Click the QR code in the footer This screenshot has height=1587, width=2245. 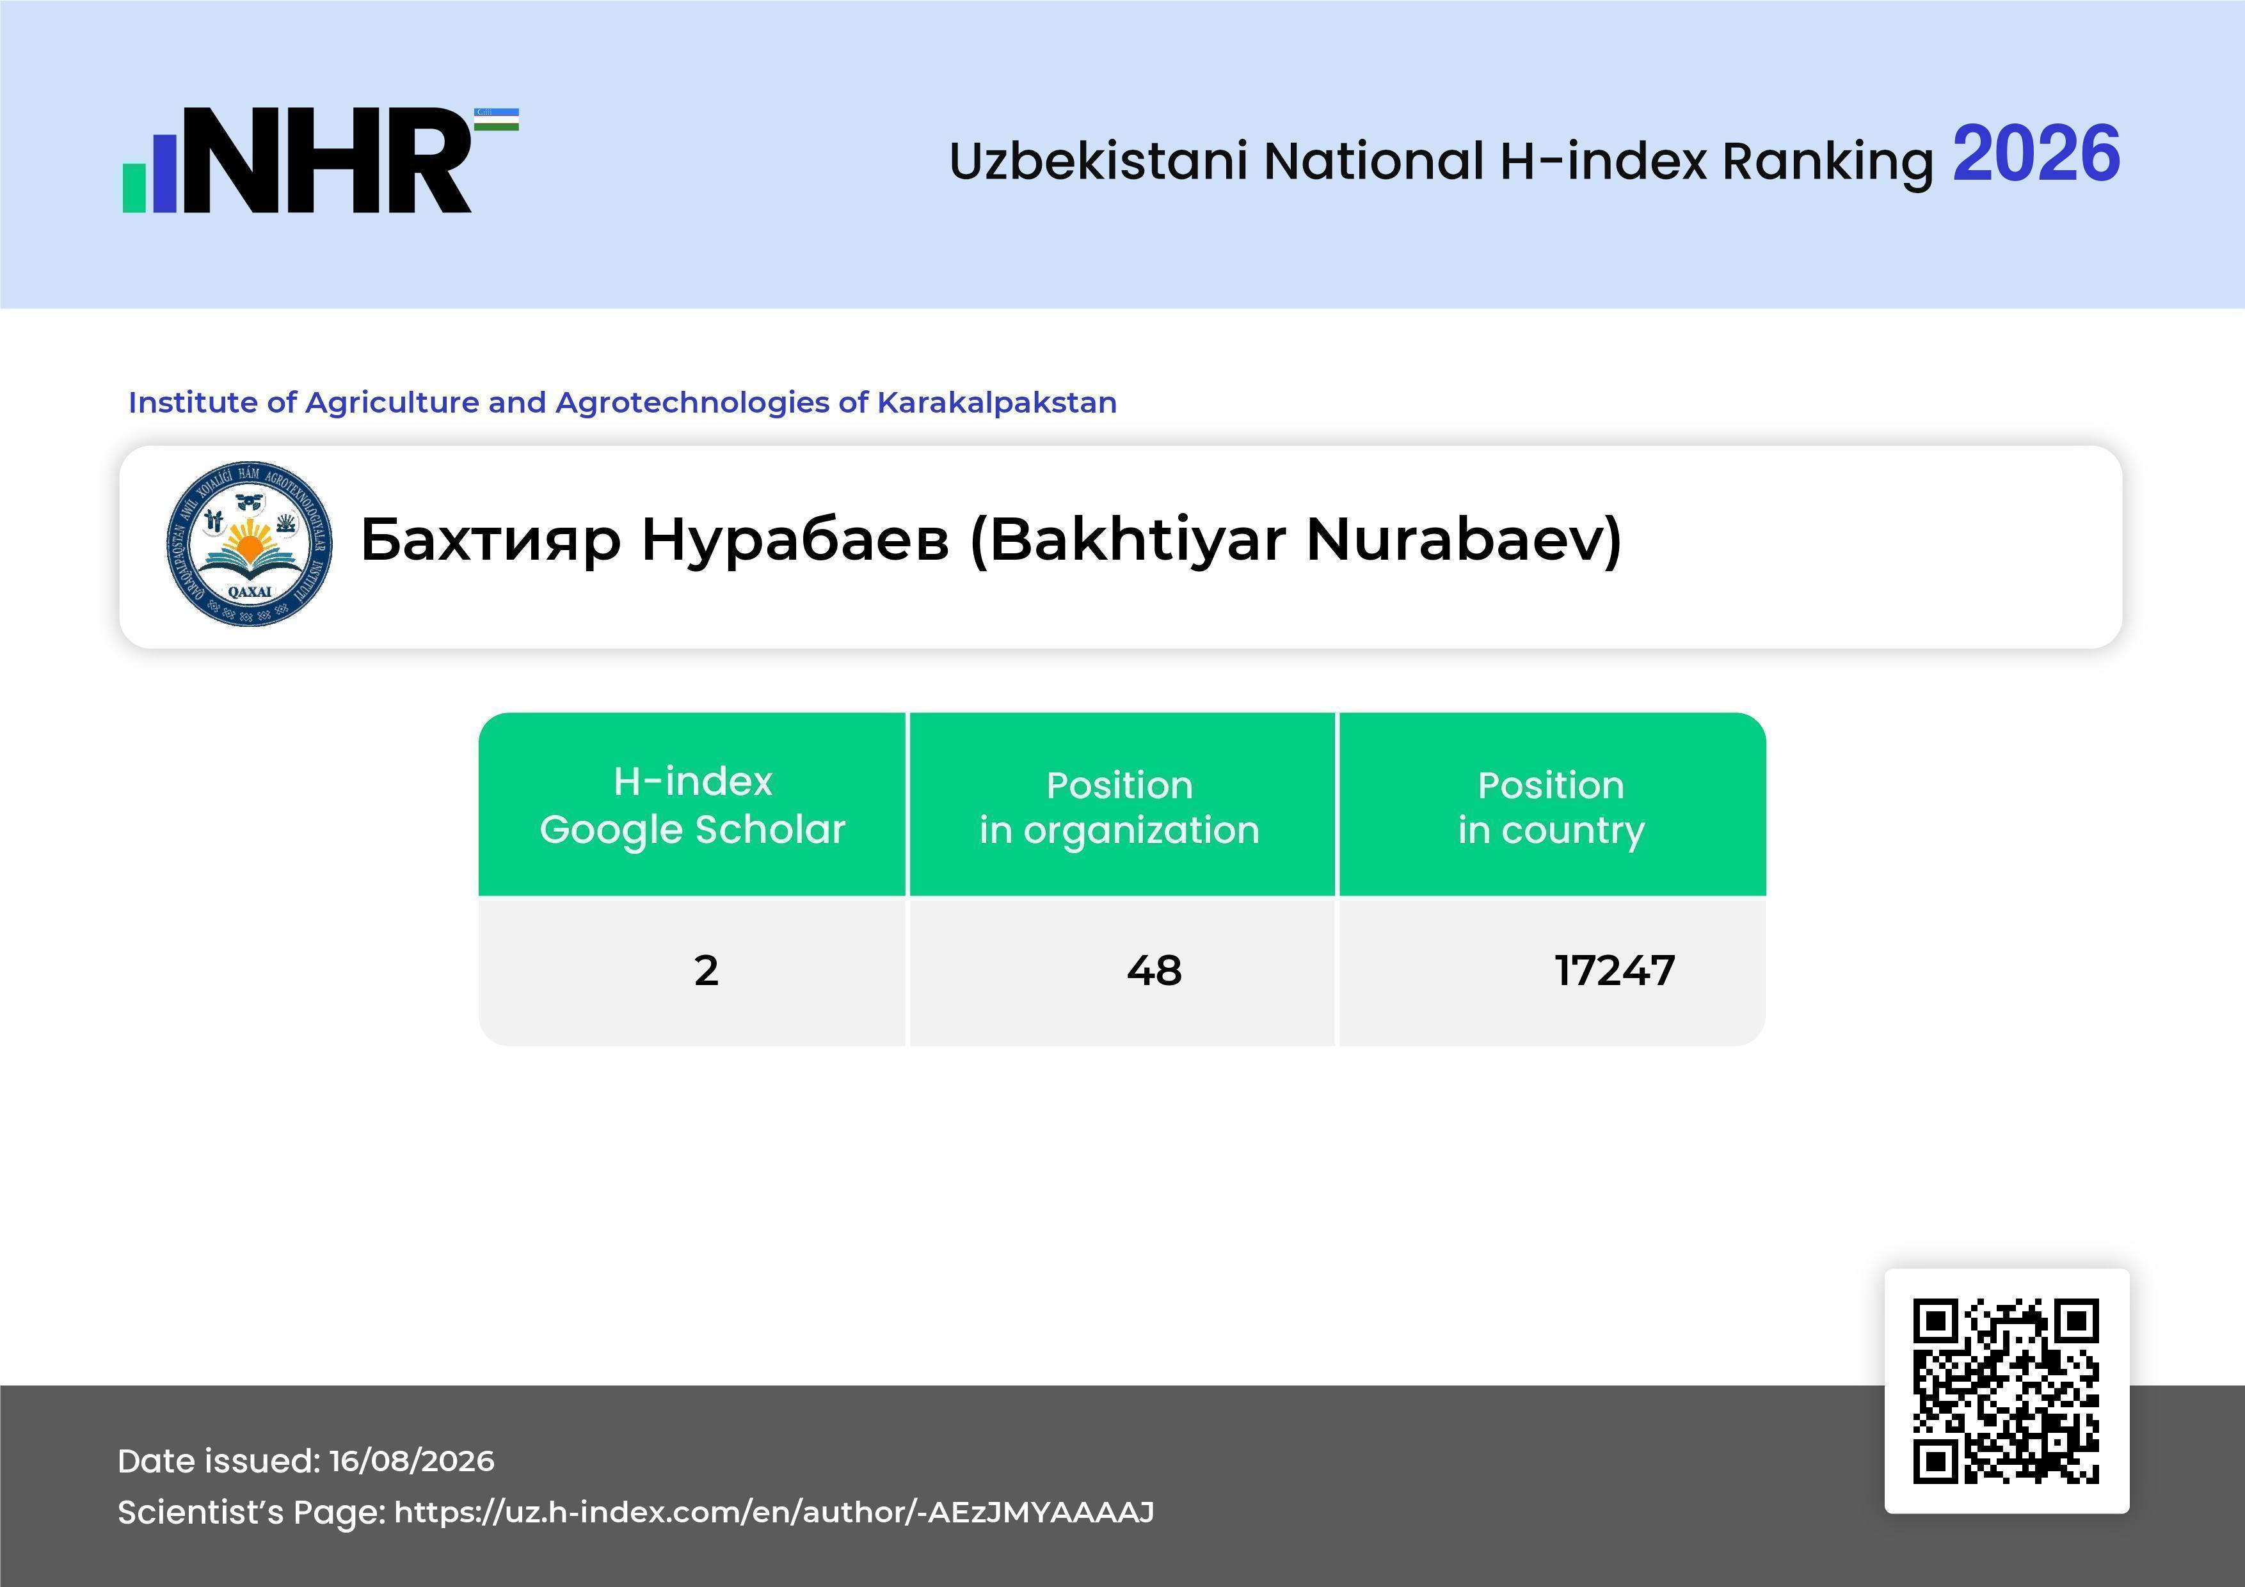pos(2006,1391)
